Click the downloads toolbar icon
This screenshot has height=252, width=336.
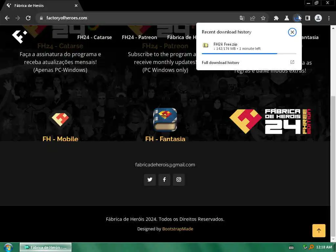(297, 18)
